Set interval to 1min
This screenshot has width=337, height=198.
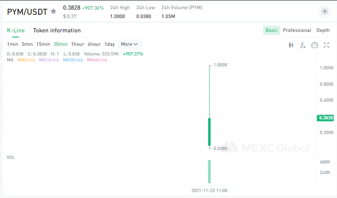[x=13, y=44]
